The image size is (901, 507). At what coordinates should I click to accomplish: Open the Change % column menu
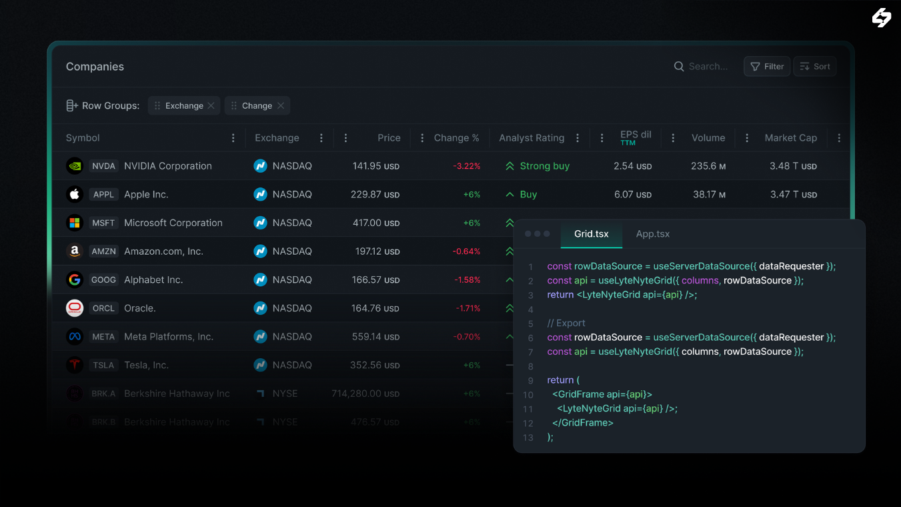tap(422, 138)
